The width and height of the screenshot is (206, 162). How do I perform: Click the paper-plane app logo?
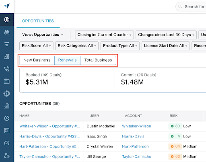tap(7, 6)
